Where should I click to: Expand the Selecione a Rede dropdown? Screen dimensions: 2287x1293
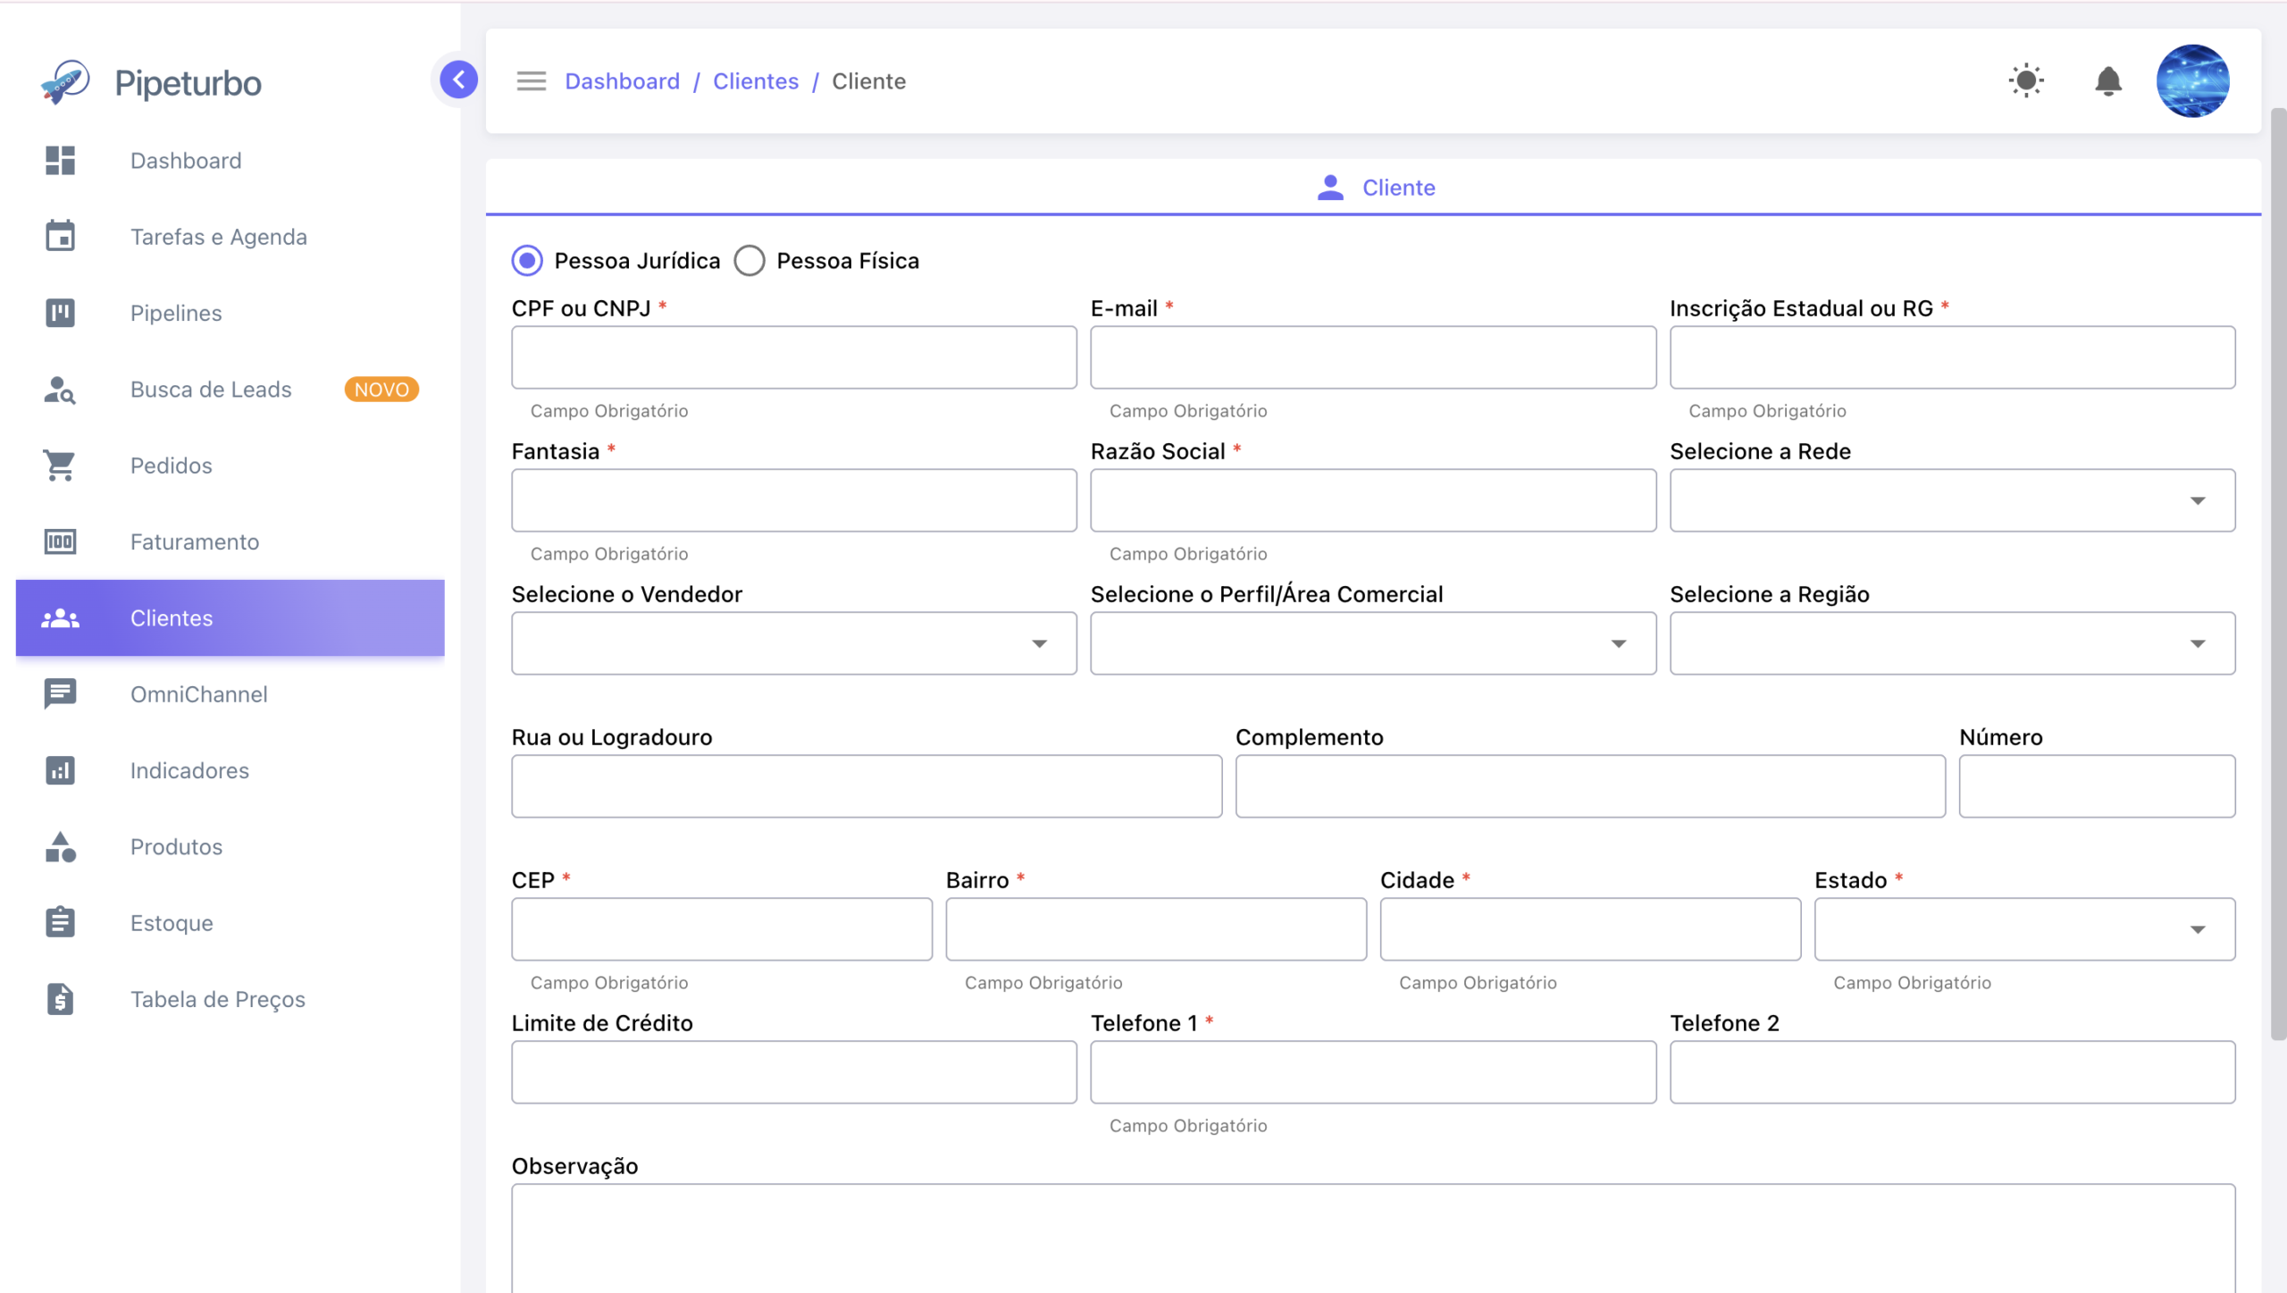(1952, 500)
